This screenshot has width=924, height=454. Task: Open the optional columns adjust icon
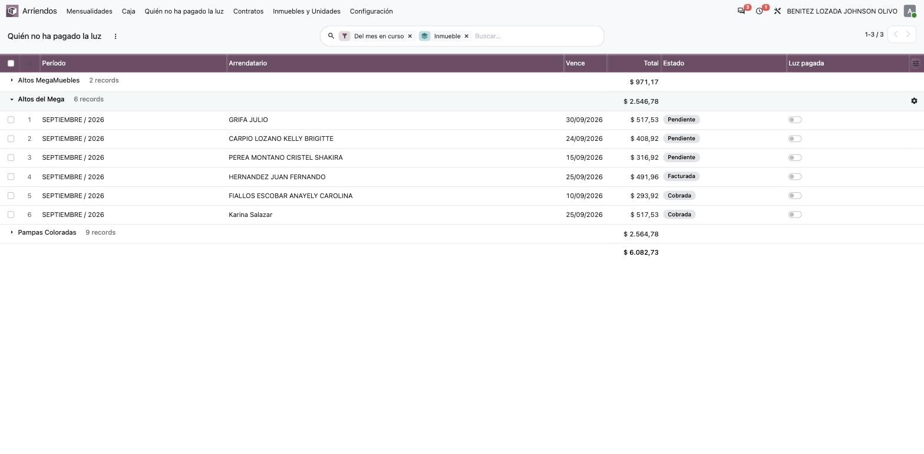point(916,63)
